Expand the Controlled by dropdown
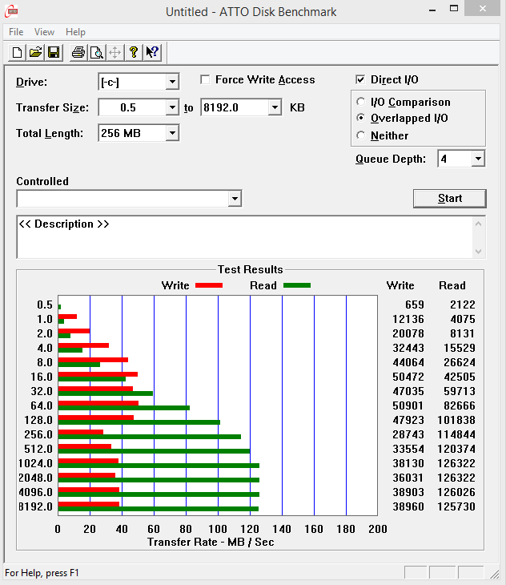Image resolution: width=506 pixels, height=585 pixels. [x=235, y=199]
